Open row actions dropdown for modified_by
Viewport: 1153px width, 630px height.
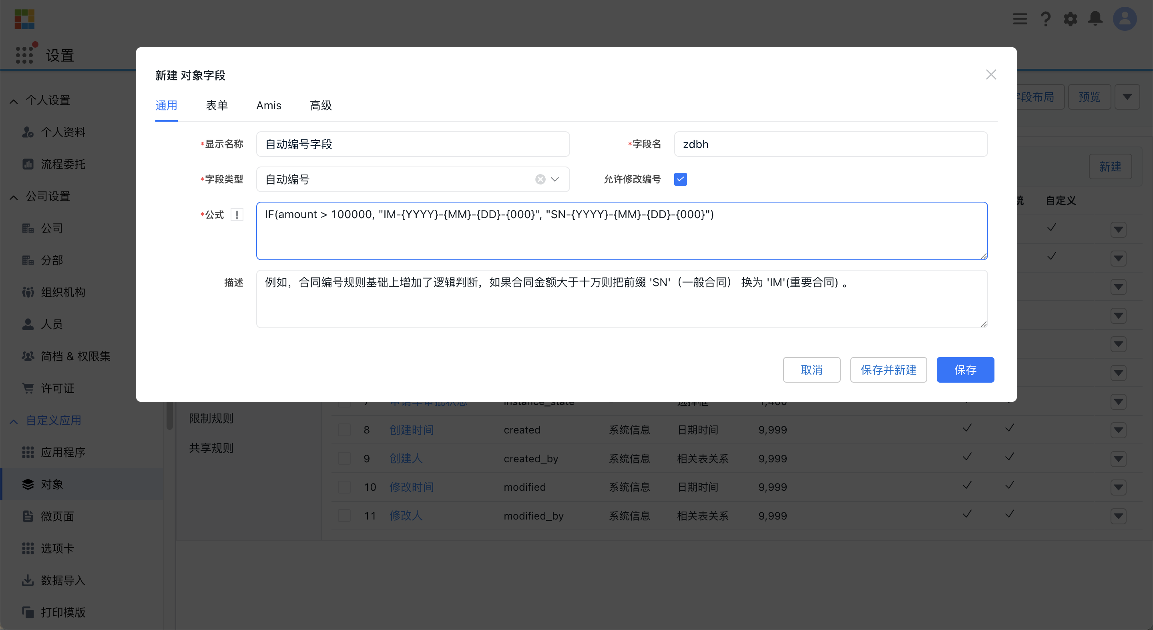click(1118, 516)
